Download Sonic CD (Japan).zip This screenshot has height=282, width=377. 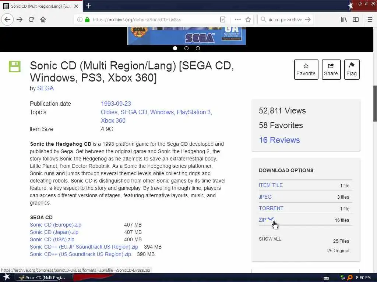pos(54,232)
